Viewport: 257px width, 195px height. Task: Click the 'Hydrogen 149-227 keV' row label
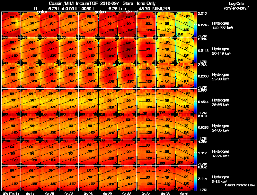click(x=223, y=26)
